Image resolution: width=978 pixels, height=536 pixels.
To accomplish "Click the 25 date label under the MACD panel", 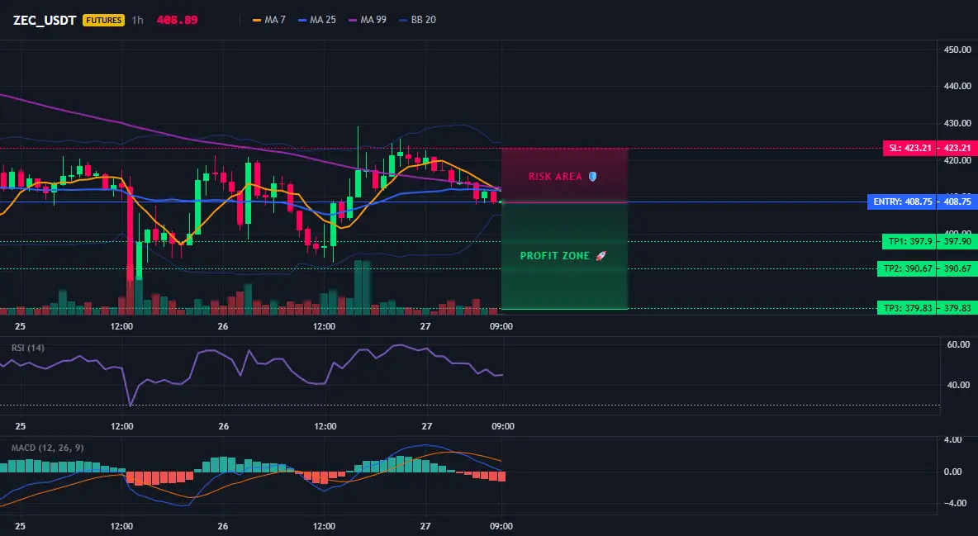I will [20, 526].
